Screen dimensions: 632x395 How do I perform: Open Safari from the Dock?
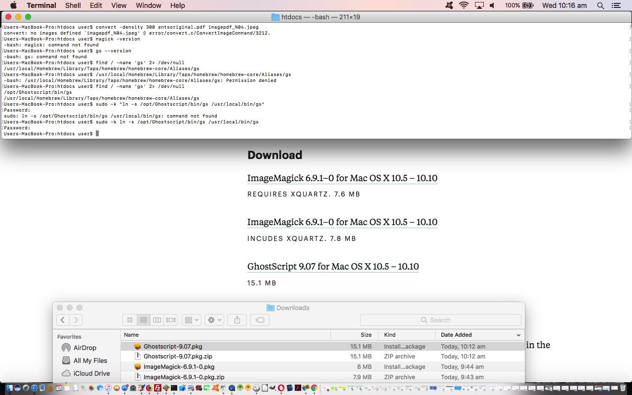click(34, 388)
